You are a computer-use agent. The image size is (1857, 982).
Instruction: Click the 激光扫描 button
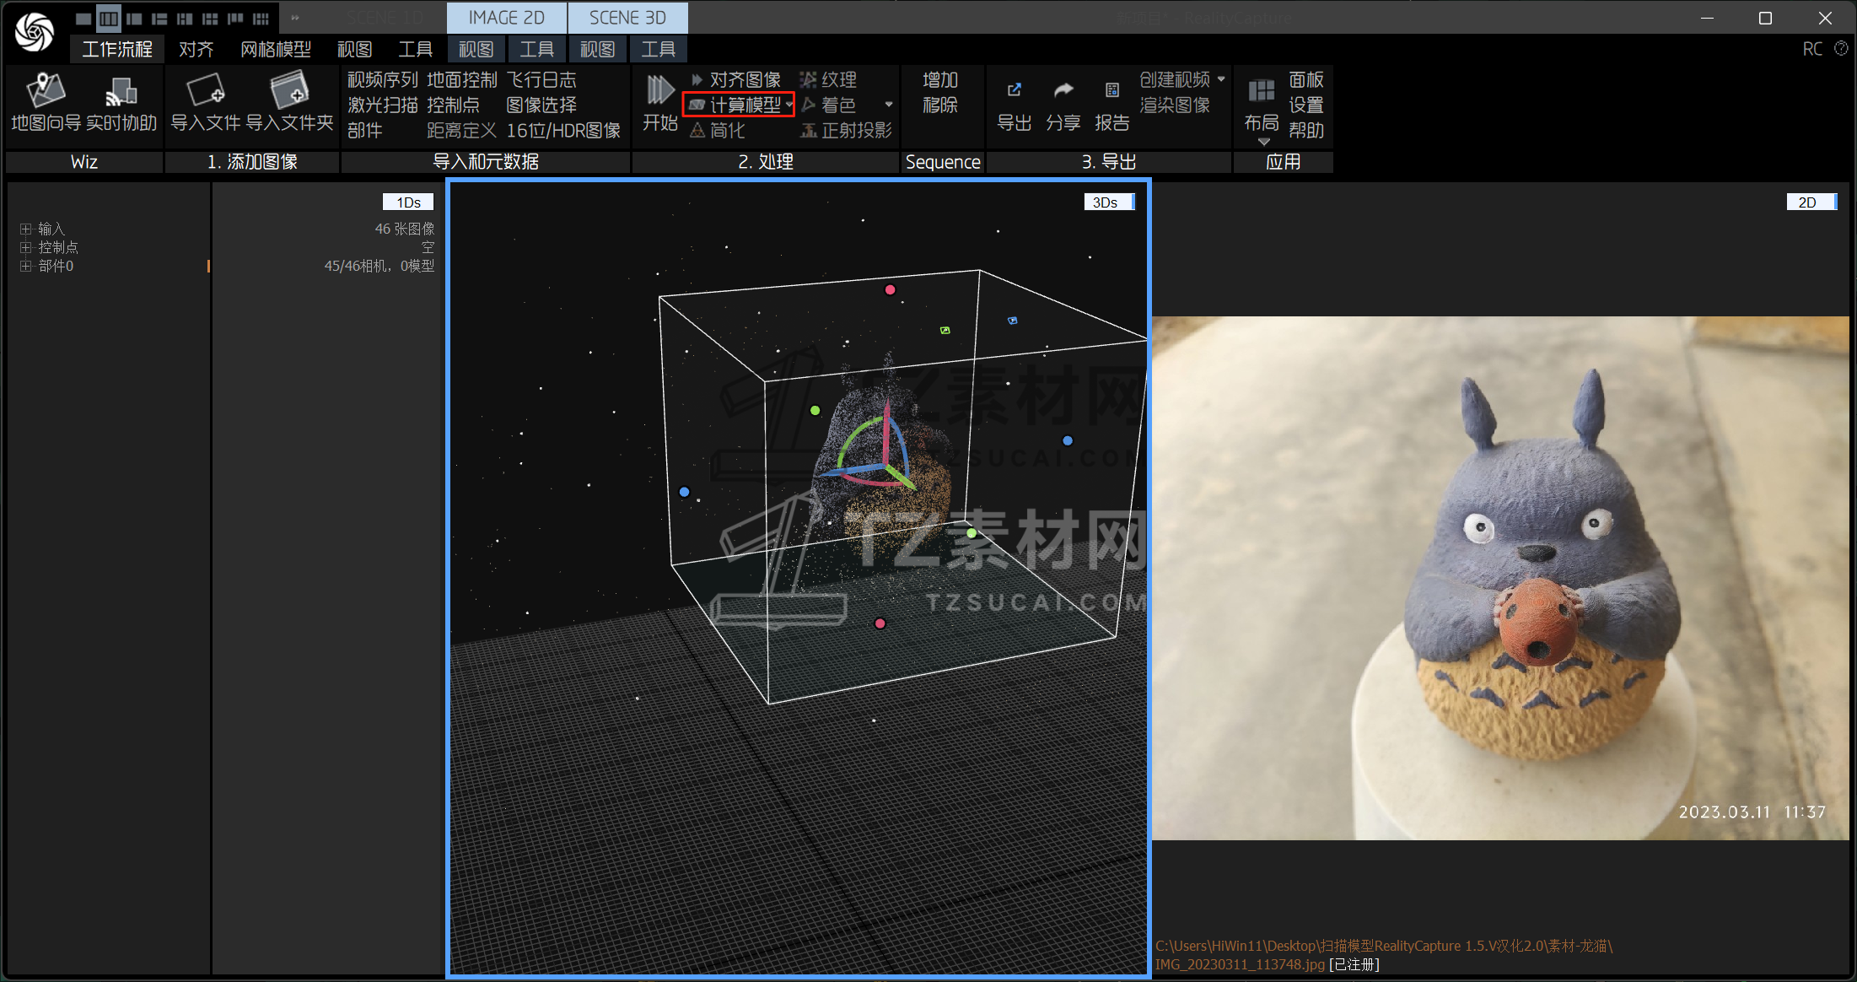coord(382,105)
